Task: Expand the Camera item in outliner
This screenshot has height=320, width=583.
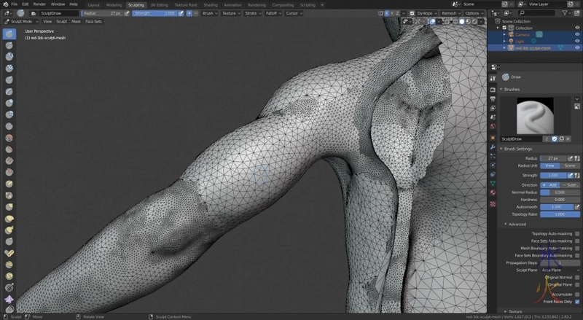Action: click(x=504, y=34)
